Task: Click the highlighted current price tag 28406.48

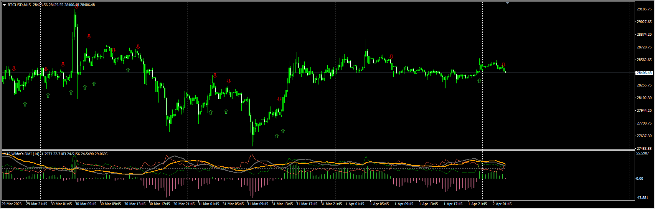Action: [644, 73]
